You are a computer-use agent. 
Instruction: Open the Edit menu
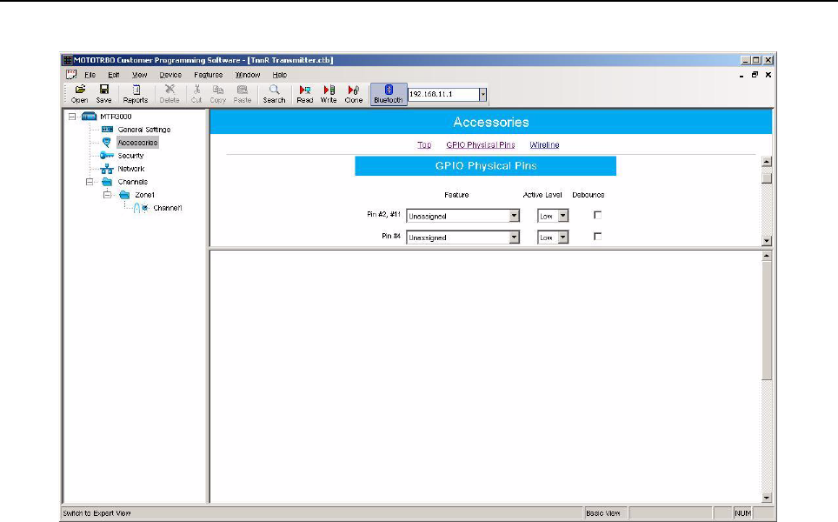(113, 75)
